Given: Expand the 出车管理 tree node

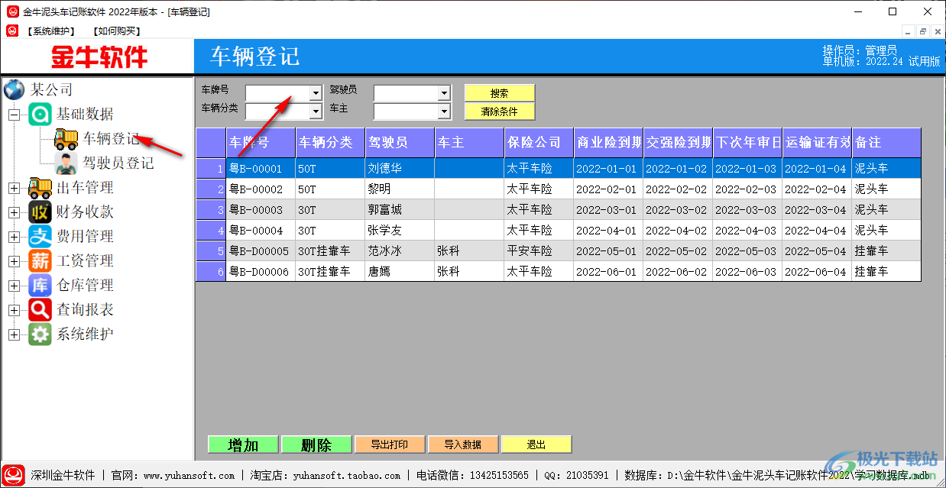Looking at the screenshot, I should 14,188.
